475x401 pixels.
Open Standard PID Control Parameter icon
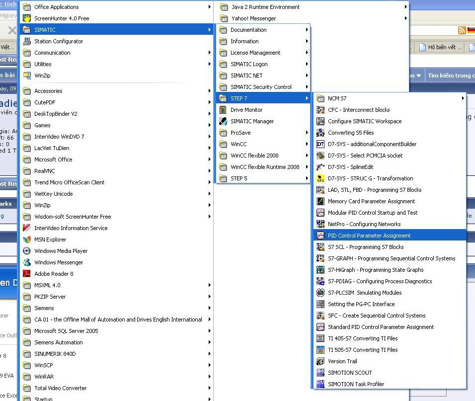(320, 327)
